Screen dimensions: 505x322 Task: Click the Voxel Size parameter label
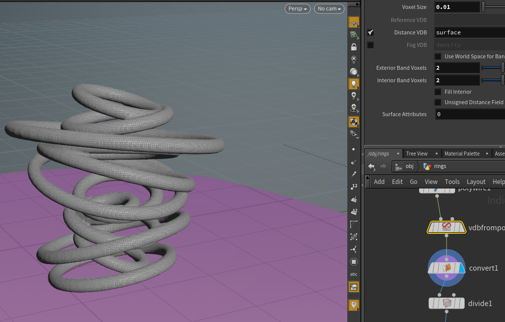click(x=414, y=7)
